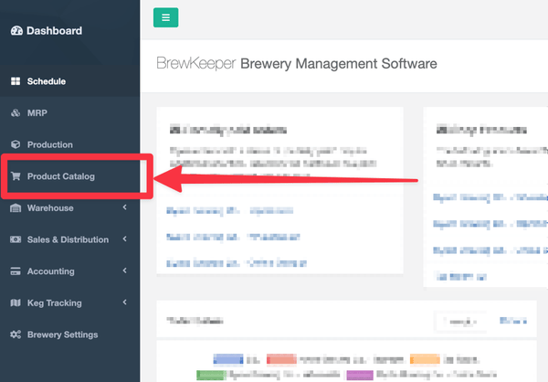548x382 pixels.
Task: Click the green hamburger menu button
Action: click(x=165, y=17)
